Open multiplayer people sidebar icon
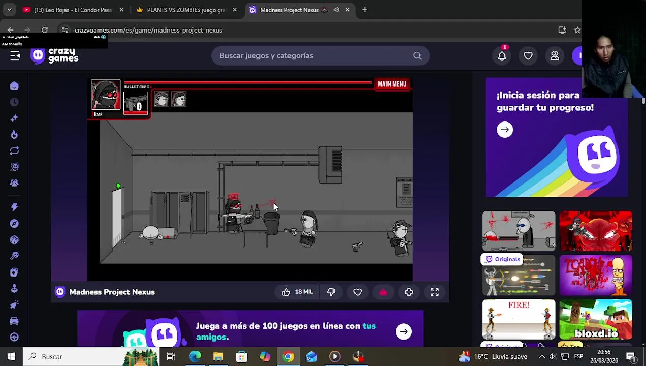This screenshot has width=646, height=366. pos(14,183)
